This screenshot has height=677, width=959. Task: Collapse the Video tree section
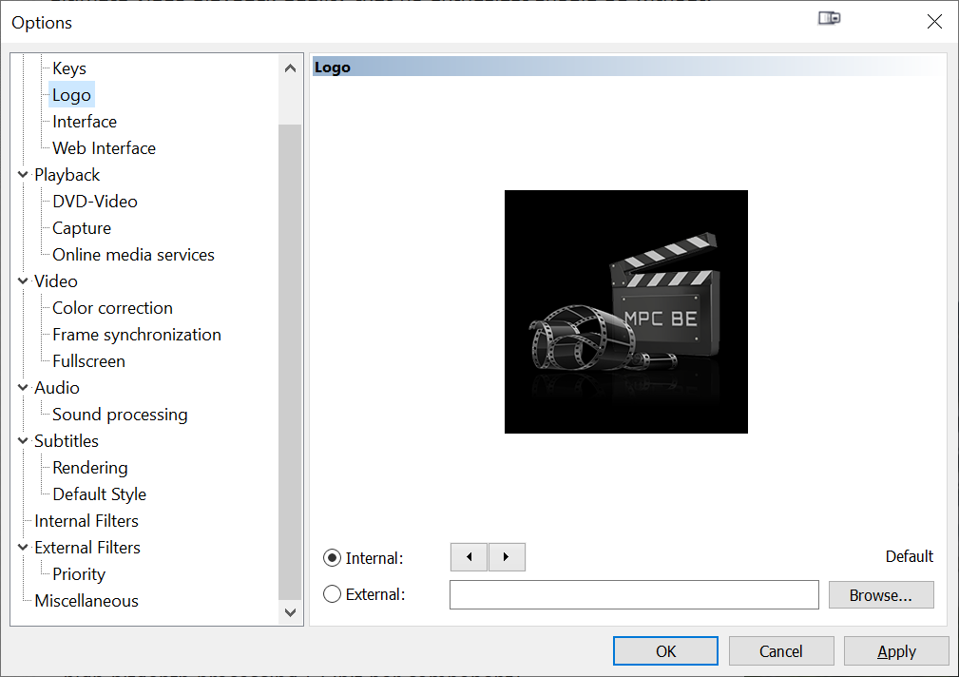(x=23, y=280)
